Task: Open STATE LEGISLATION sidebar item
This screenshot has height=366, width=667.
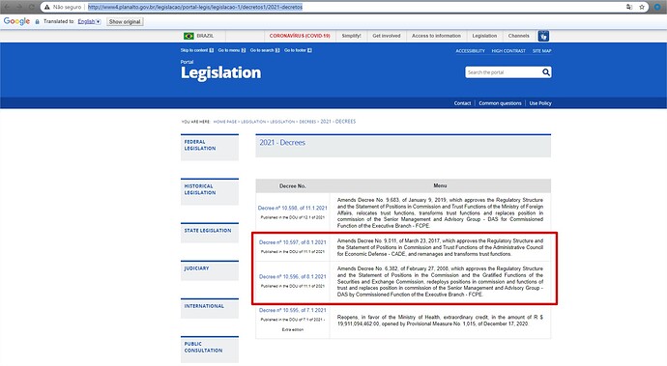Action: click(x=210, y=232)
